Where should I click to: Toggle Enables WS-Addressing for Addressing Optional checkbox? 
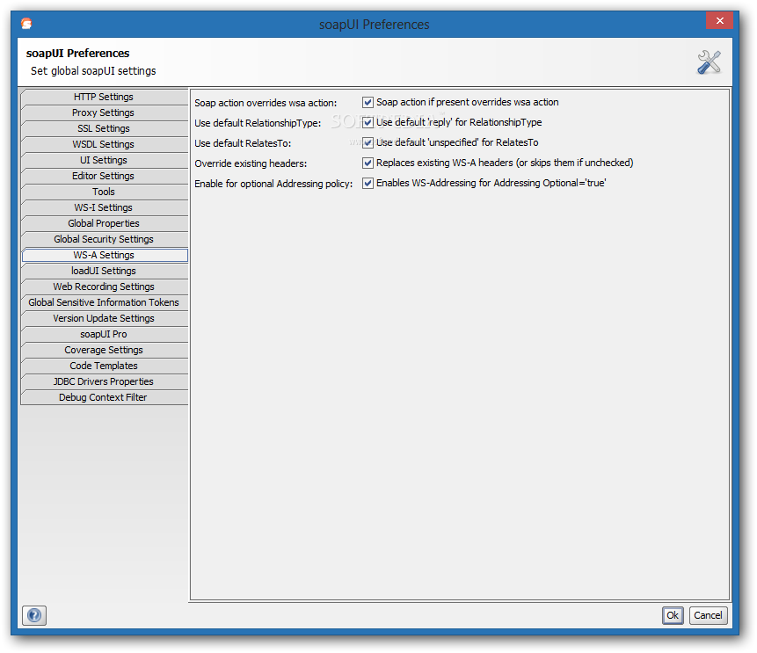pos(368,184)
